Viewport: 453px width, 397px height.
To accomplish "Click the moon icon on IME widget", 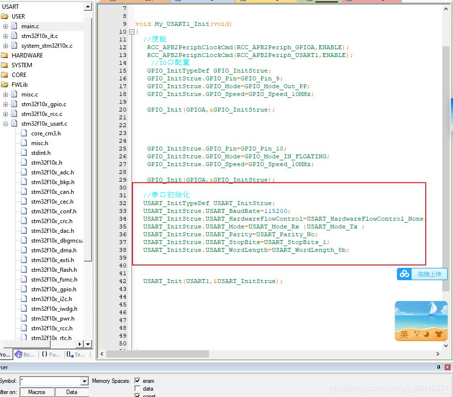I will tap(426, 334).
